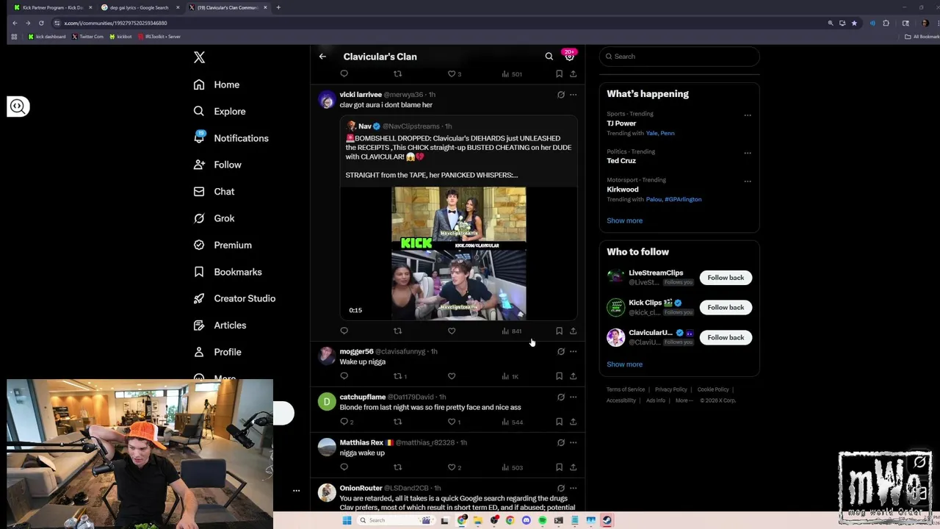940x529 pixels.
Task: Show more under Who to follow
Action: pos(624,364)
